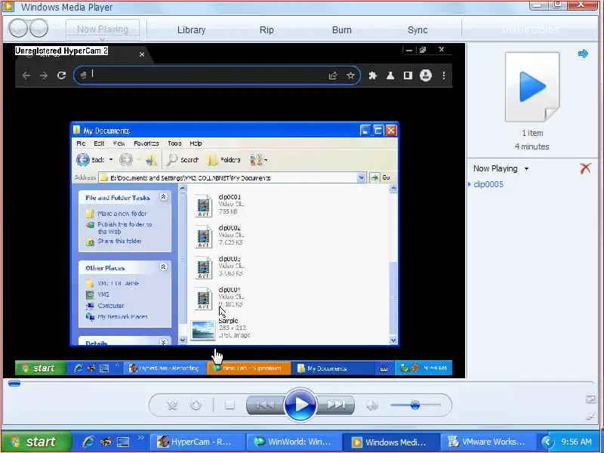
Task: Clear the list pane with the red X
Action: [586, 168]
